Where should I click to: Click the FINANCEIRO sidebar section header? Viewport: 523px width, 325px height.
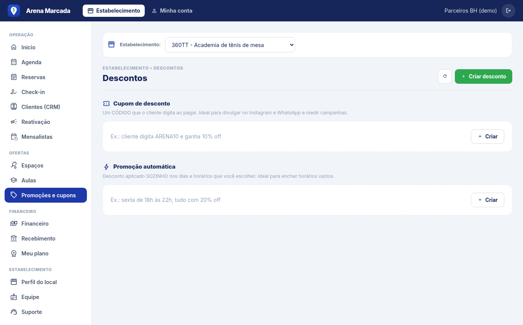point(23,211)
